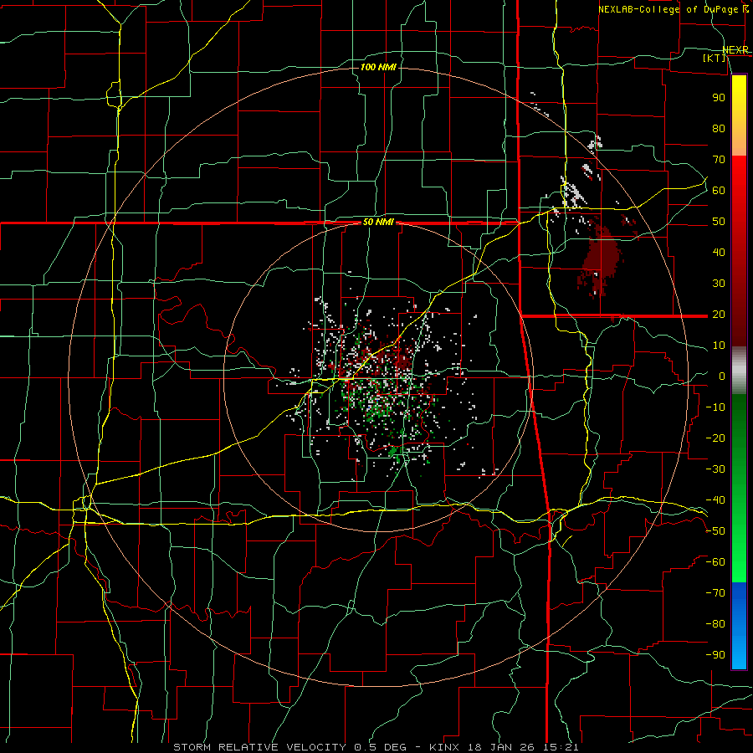Select the 40 value on velocity scale
This screenshot has width=753, height=753.
719,252
